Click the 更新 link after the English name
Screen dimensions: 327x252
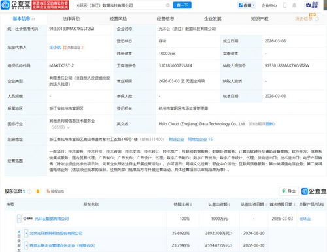coord(269,124)
